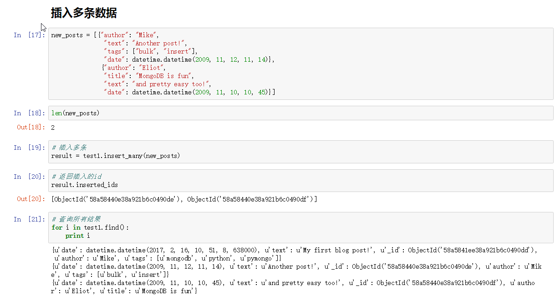Select the In [17] cell prompt

click(x=30, y=35)
